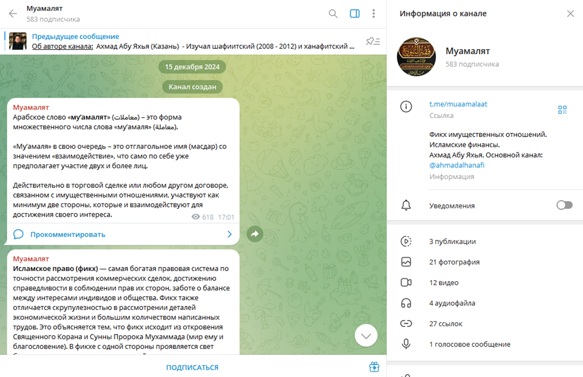Open the t.me/muaamalaat channel link
583x377 pixels.
pyautogui.click(x=458, y=104)
